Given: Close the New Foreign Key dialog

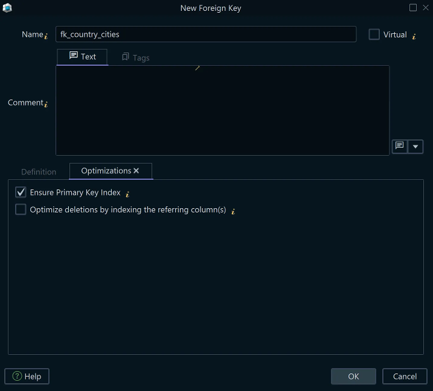Looking at the screenshot, I should point(426,7).
